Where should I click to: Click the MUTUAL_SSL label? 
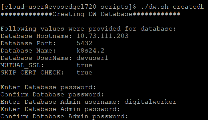(22, 65)
